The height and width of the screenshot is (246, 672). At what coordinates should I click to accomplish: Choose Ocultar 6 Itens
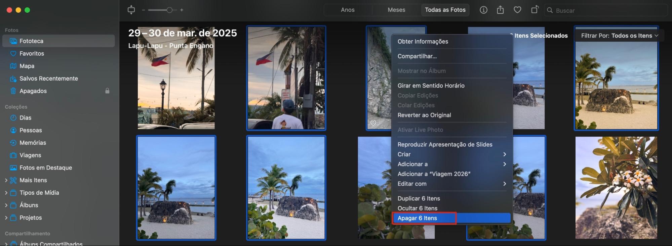(452, 208)
